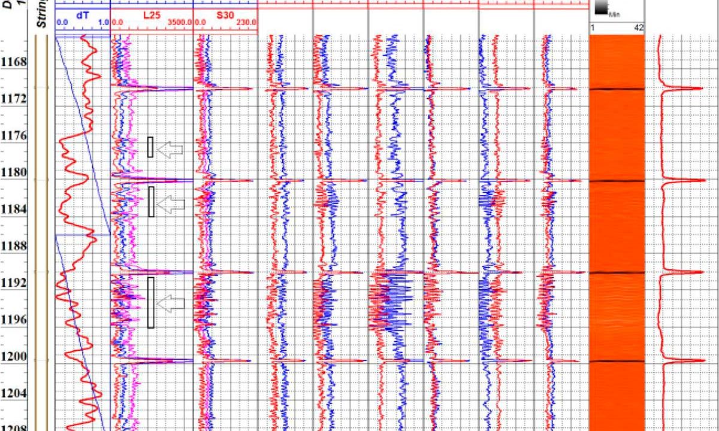Click depth label 1200
This screenshot has height=431, width=719.
[x=13, y=357]
